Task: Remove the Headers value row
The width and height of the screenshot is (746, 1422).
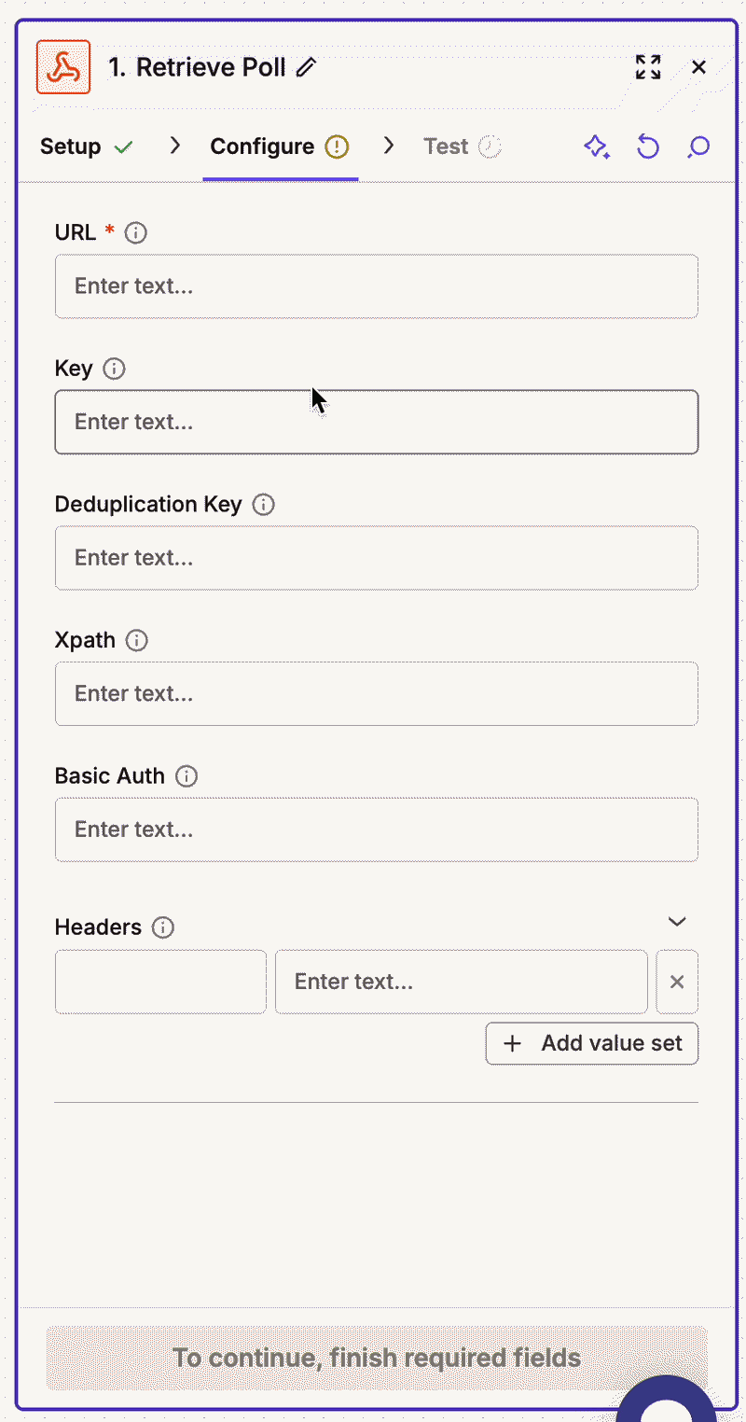Action: (x=677, y=982)
